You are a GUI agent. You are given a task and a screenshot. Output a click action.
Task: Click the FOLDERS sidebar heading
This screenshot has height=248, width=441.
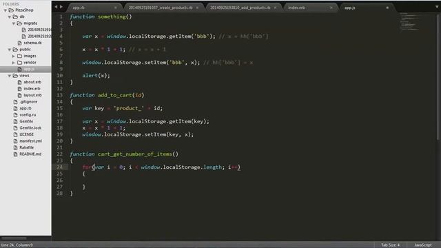click(x=11, y=4)
